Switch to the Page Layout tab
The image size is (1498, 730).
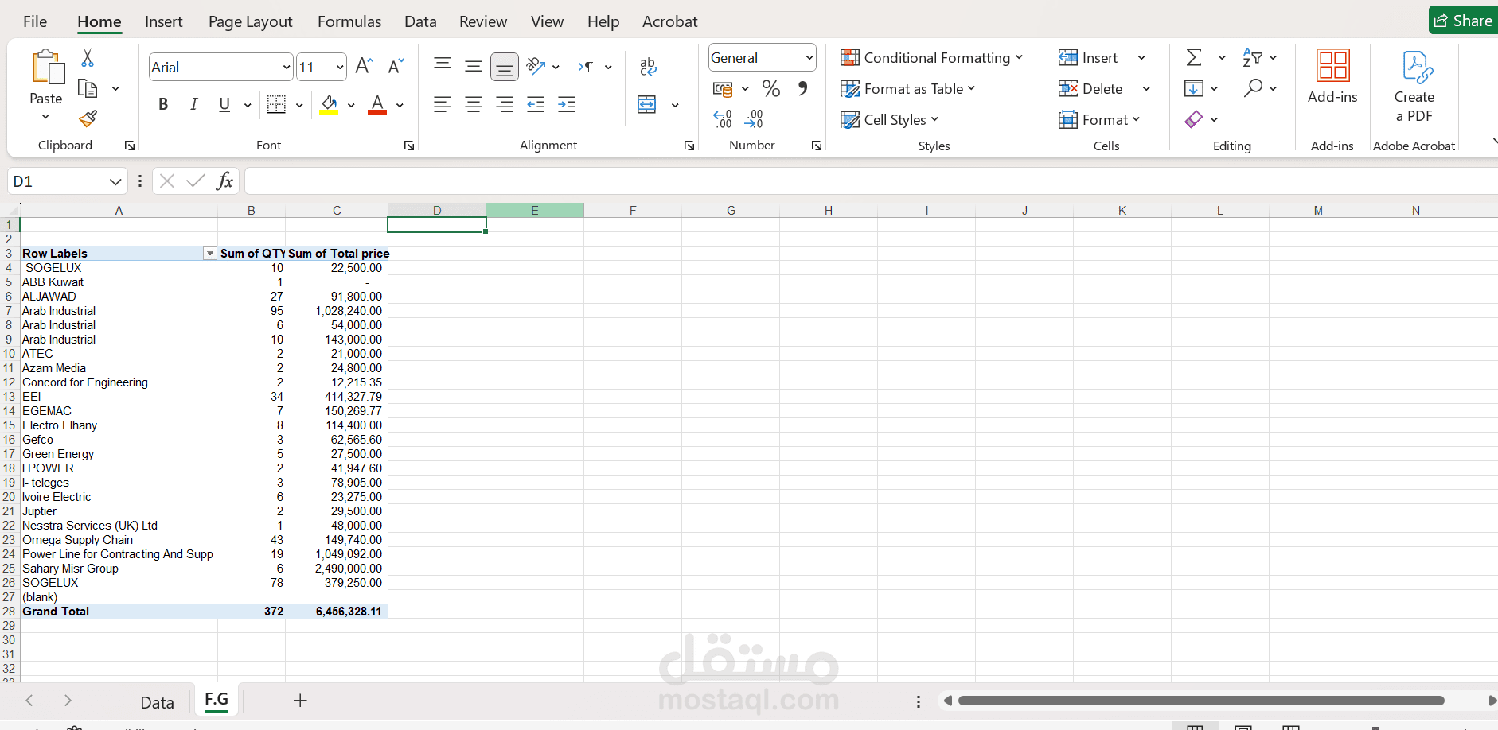click(251, 21)
